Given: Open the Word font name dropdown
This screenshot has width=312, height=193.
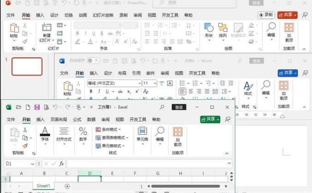Looking at the screenshot, I should click(139, 83).
